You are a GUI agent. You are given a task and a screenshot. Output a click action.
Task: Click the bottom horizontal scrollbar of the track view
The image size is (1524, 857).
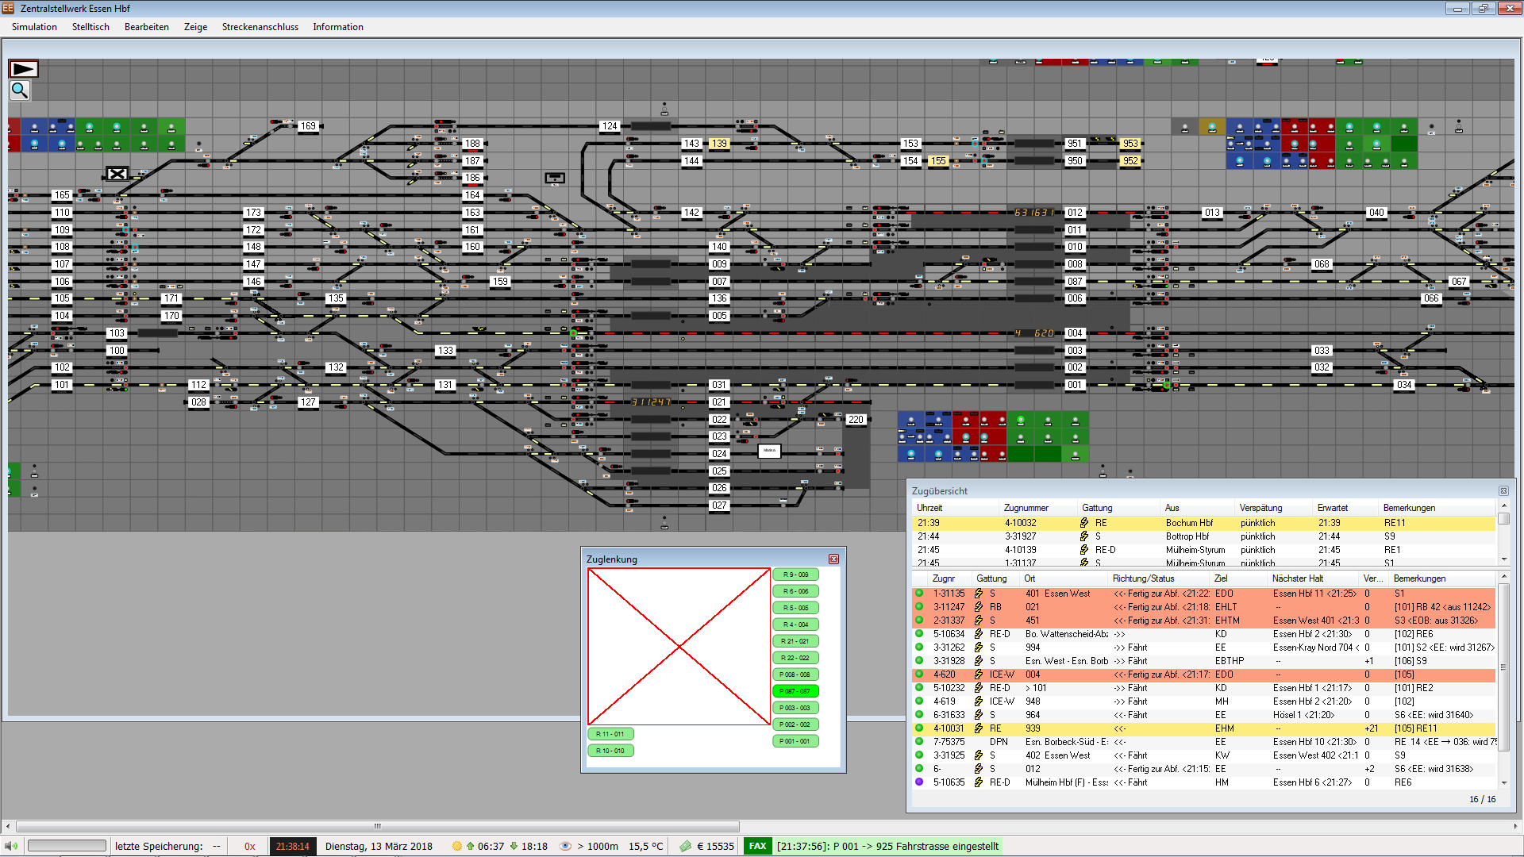(x=761, y=826)
